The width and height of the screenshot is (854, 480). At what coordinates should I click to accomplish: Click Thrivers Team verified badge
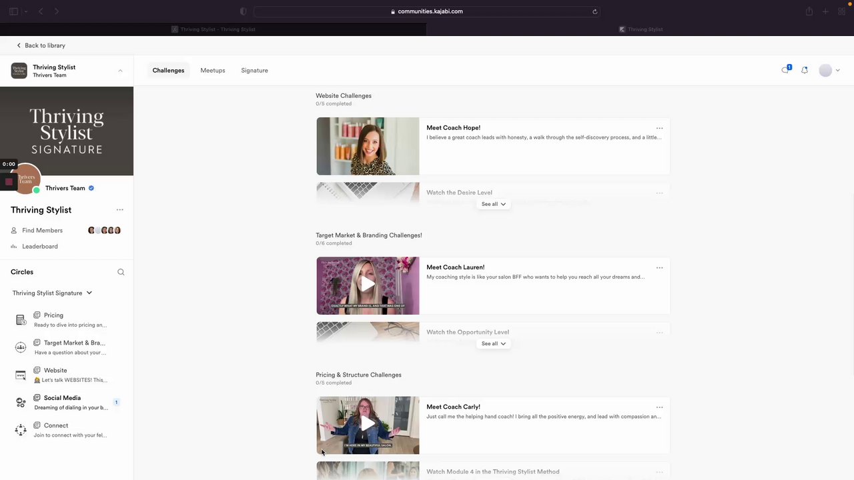pos(91,188)
